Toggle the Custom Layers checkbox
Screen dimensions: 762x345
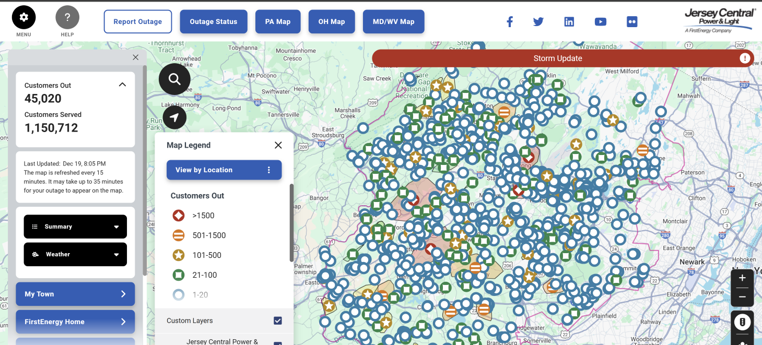click(278, 320)
